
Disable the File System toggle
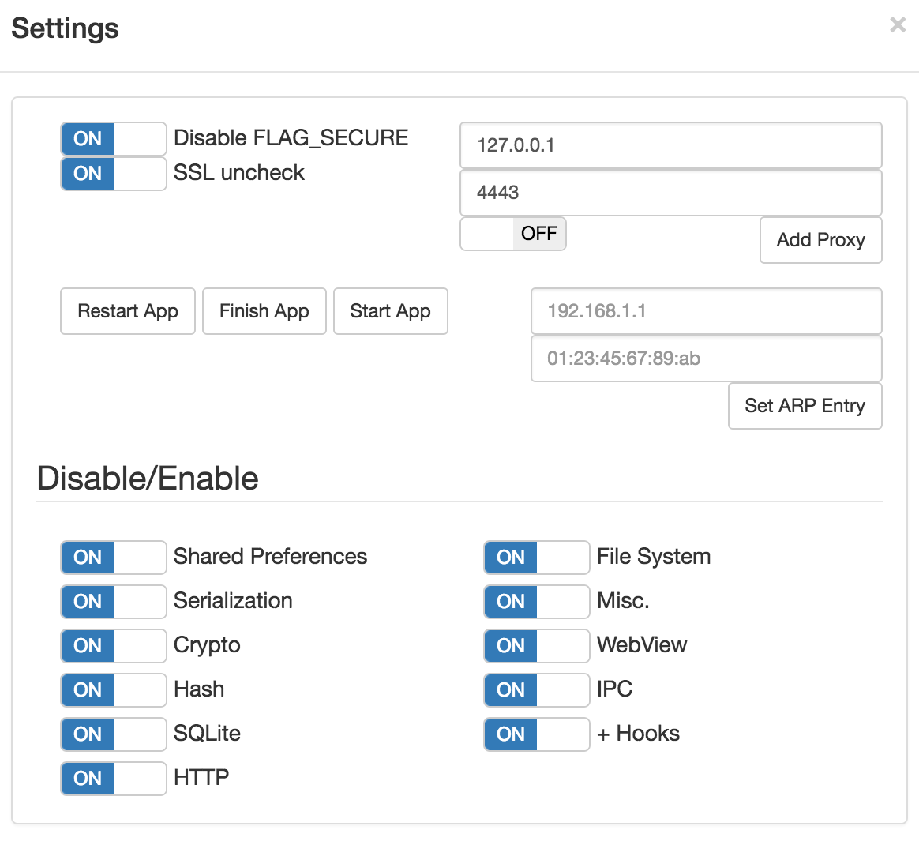click(x=536, y=558)
